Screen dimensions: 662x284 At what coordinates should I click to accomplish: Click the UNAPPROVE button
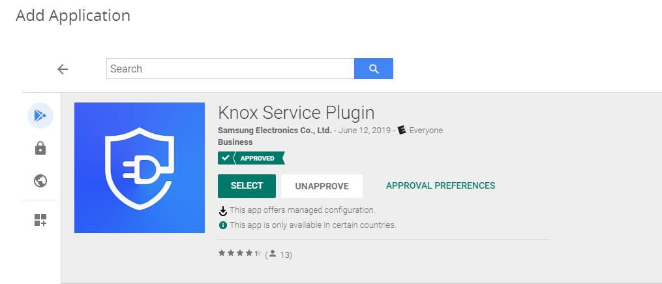pyautogui.click(x=322, y=186)
